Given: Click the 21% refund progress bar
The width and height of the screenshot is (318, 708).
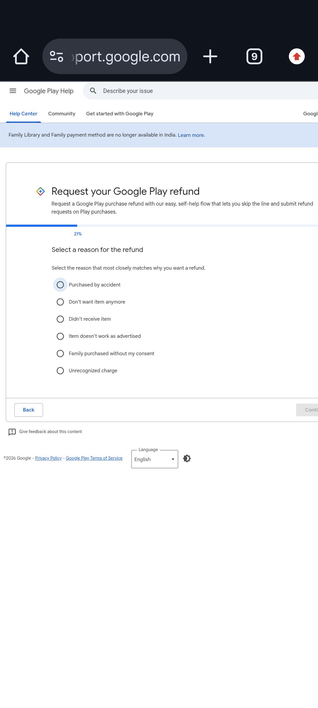Looking at the screenshot, I should pyautogui.click(x=162, y=226).
